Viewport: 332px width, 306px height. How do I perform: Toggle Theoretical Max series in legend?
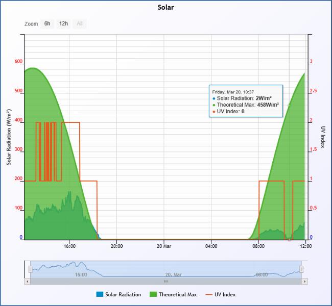(x=177, y=294)
